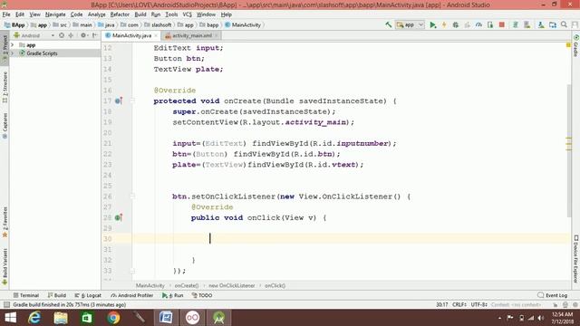This screenshot has height=326, width=580.
Task: Collapse the fold marker at line 26
Action: 132,197
